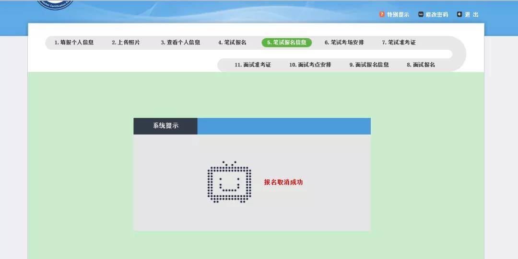Open the 修改密码 link
The image size is (518, 259).
[x=437, y=14]
